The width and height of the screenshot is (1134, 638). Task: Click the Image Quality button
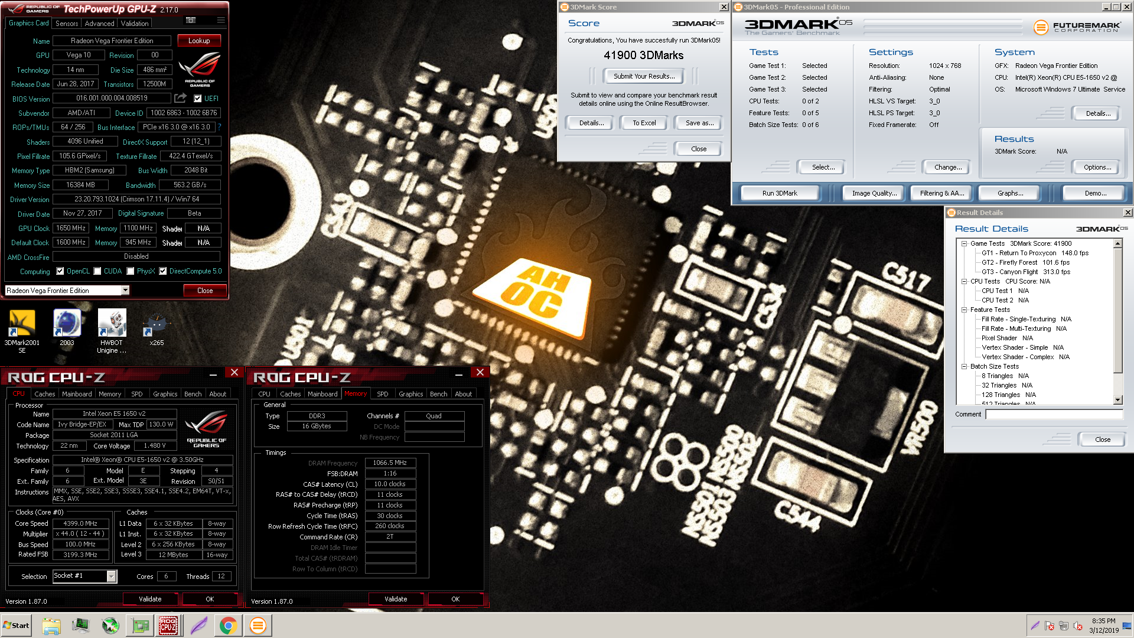[x=874, y=193]
